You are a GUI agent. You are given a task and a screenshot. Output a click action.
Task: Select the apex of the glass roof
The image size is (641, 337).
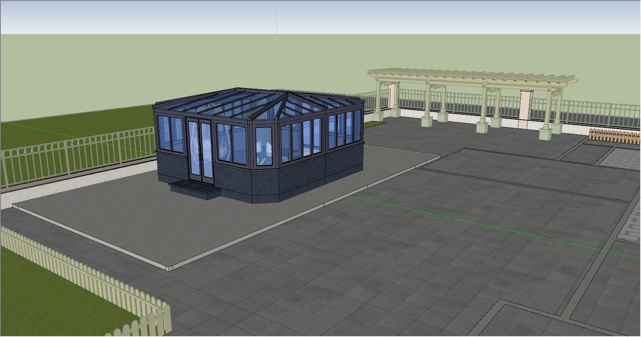click(x=285, y=93)
